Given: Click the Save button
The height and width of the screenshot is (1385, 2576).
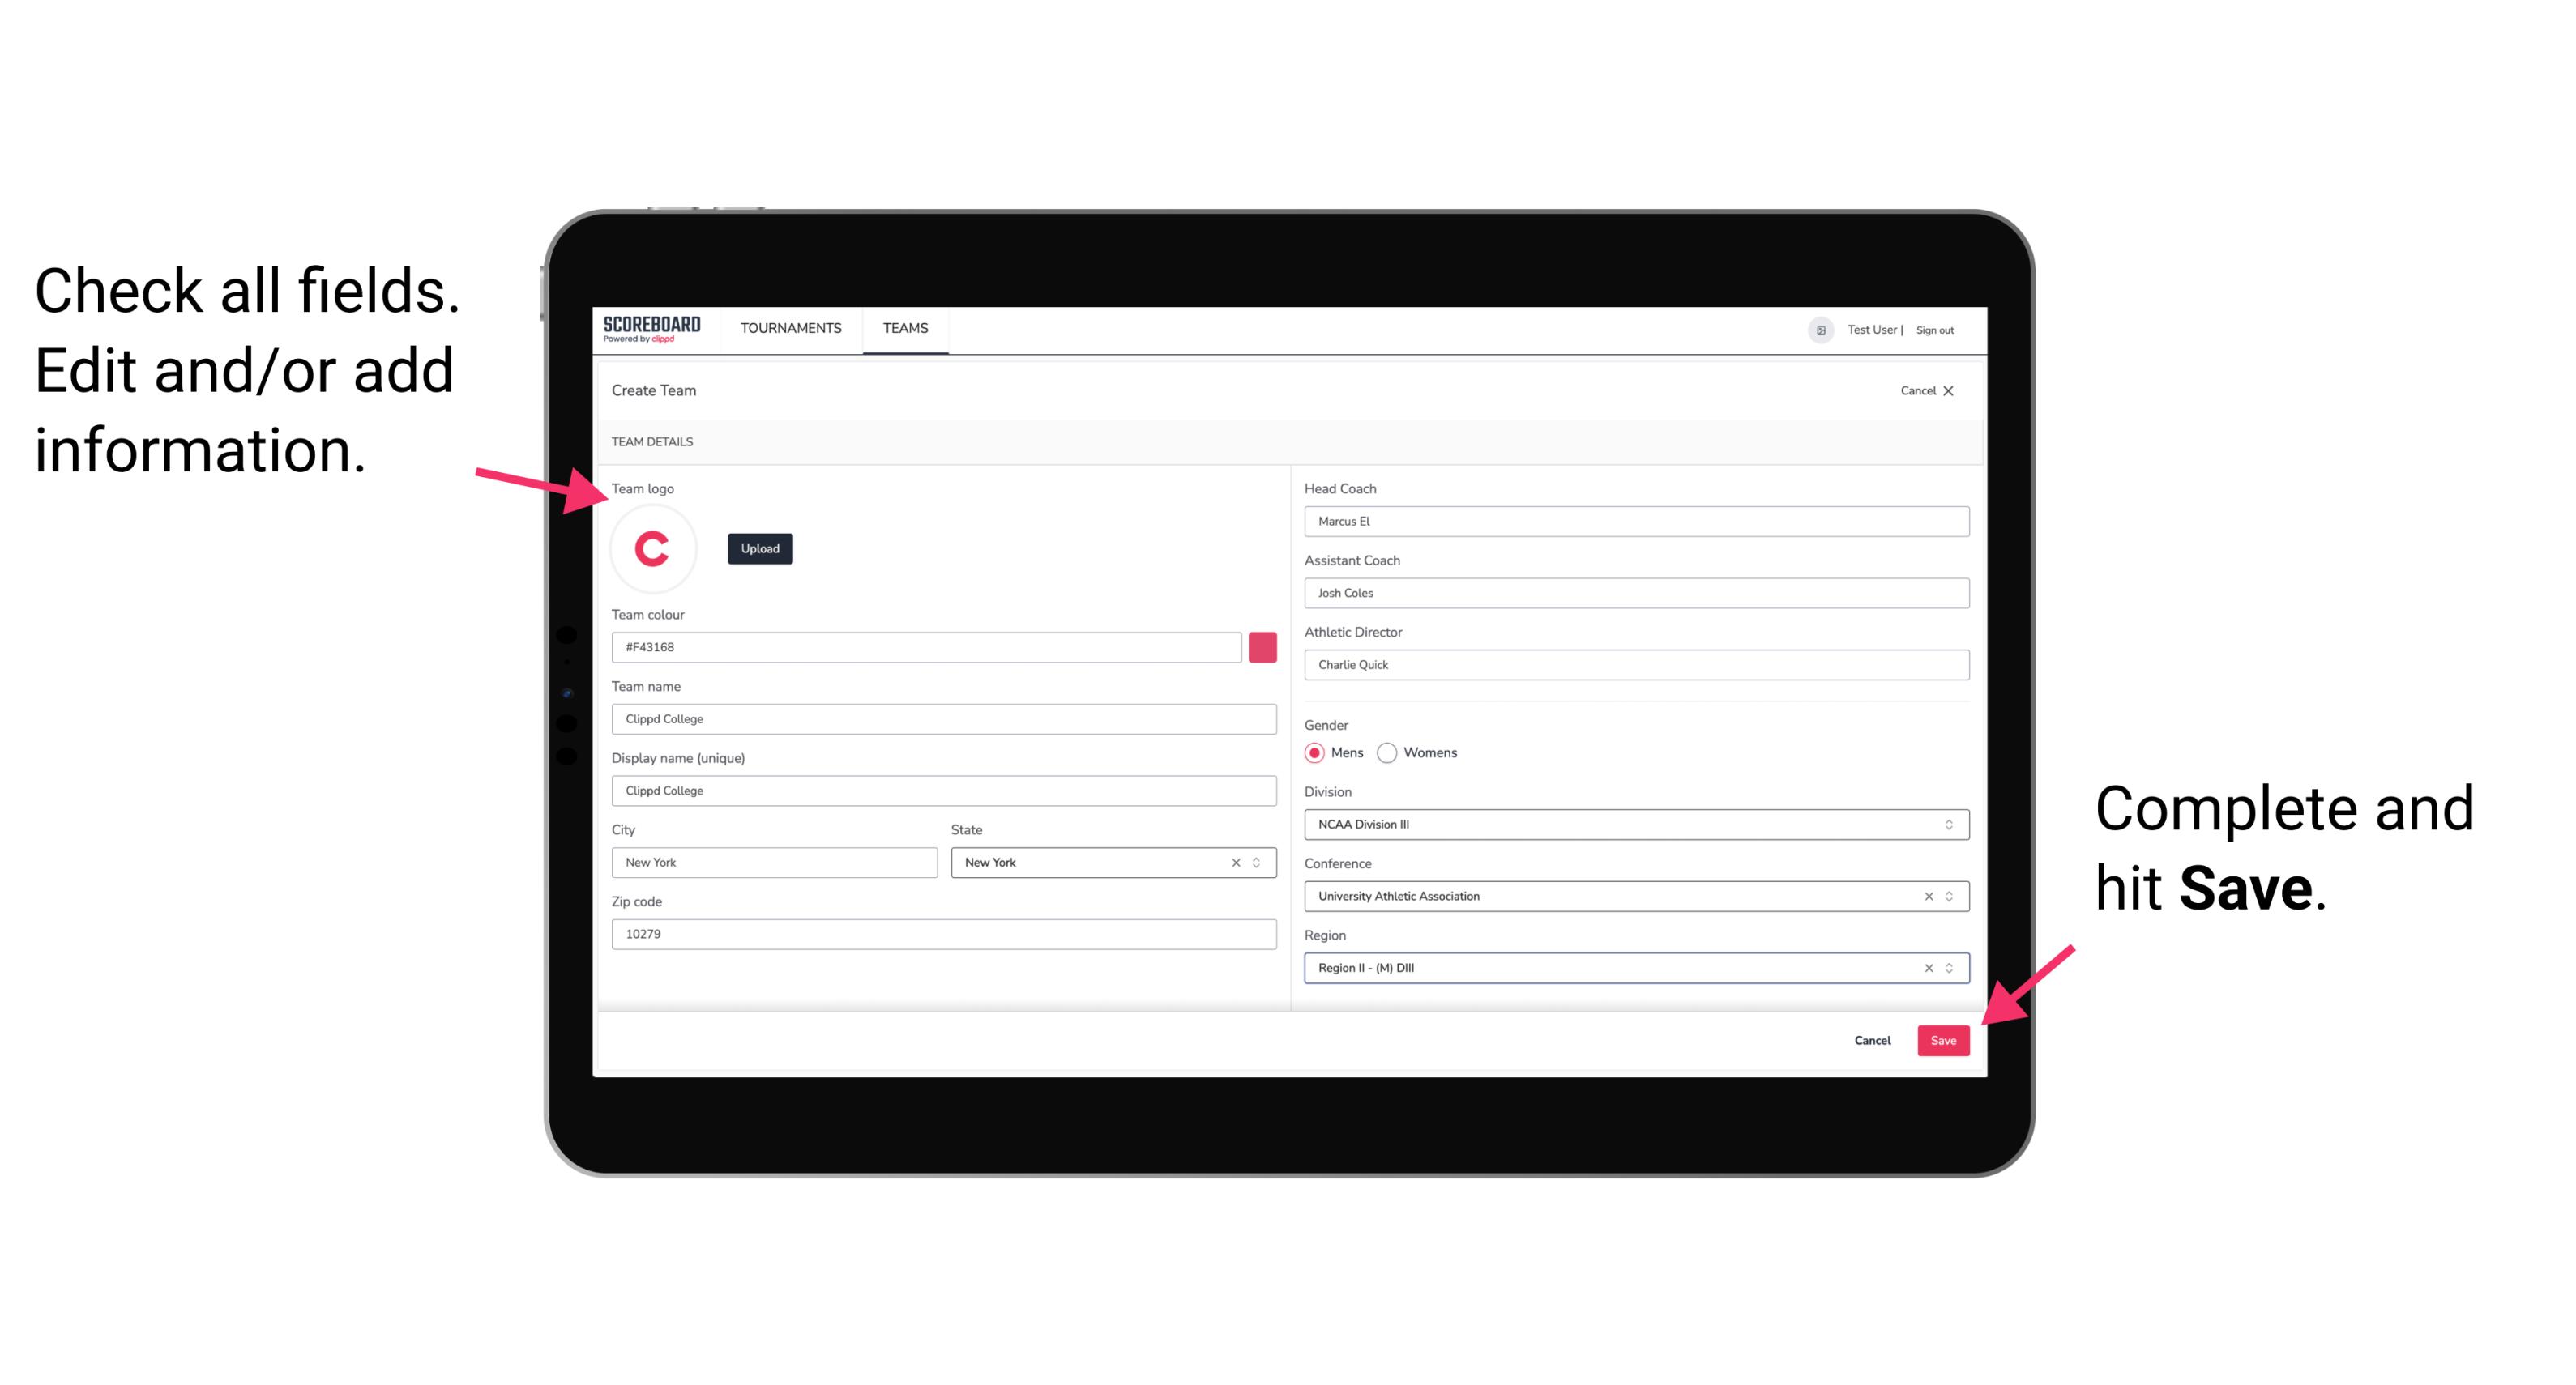Looking at the screenshot, I should tap(1945, 1037).
